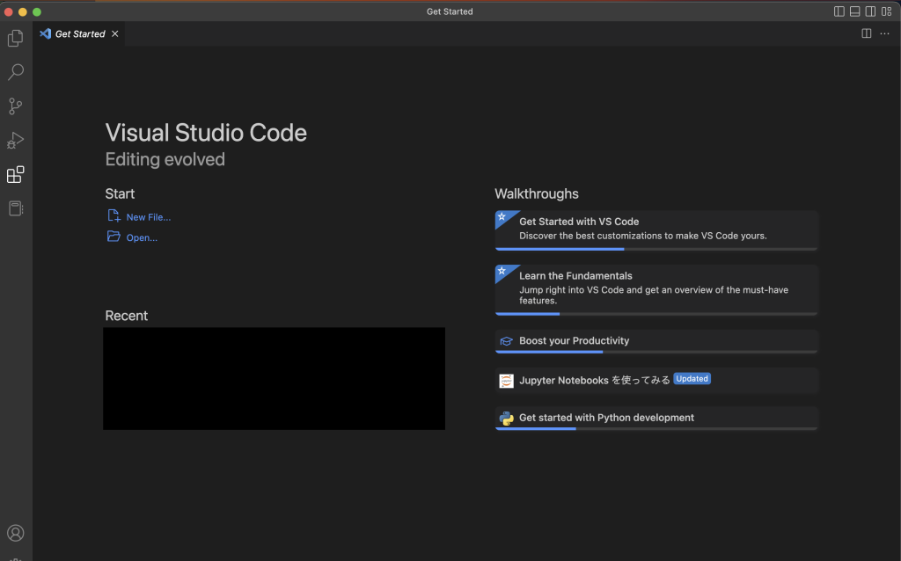Click the Visual Studio Code heading
The height and width of the screenshot is (561, 901).
206,133
